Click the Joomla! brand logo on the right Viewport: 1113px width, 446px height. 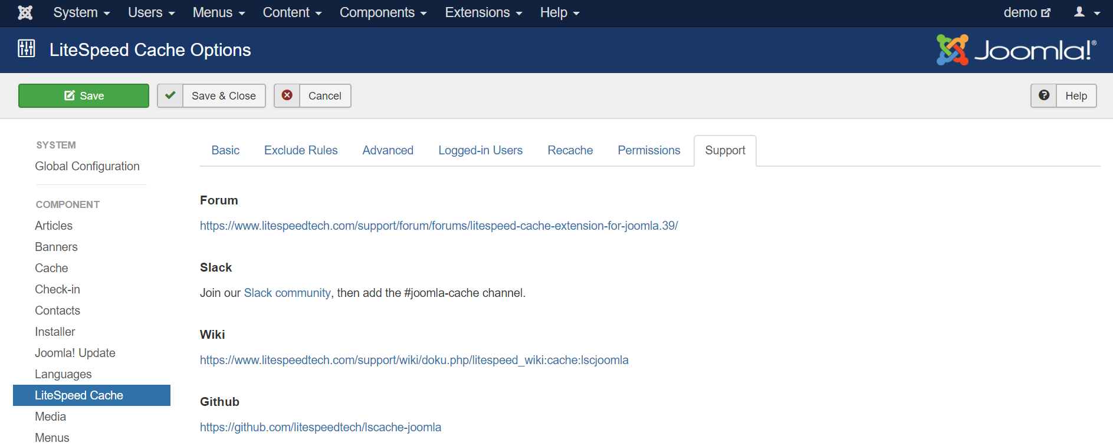tap(1016, 50)
